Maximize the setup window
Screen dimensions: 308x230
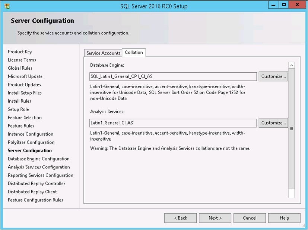284,5
